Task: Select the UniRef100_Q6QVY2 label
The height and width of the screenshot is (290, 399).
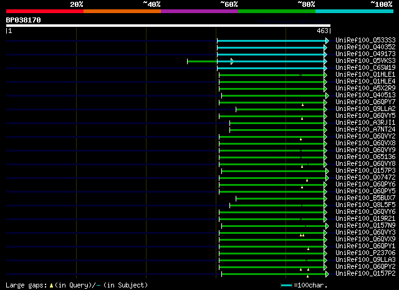Action: (x=365, y=137)
